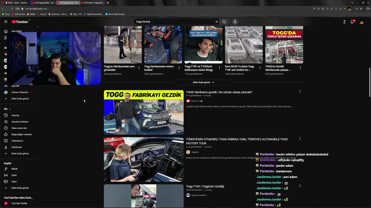Open options for Euro NCAP 5 yıldızlı short
Viewport: 371px width, 208px height.
[x=260, y=68]
